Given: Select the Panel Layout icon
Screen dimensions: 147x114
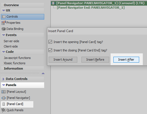Looking at the screenshot, I should [3, 92].
